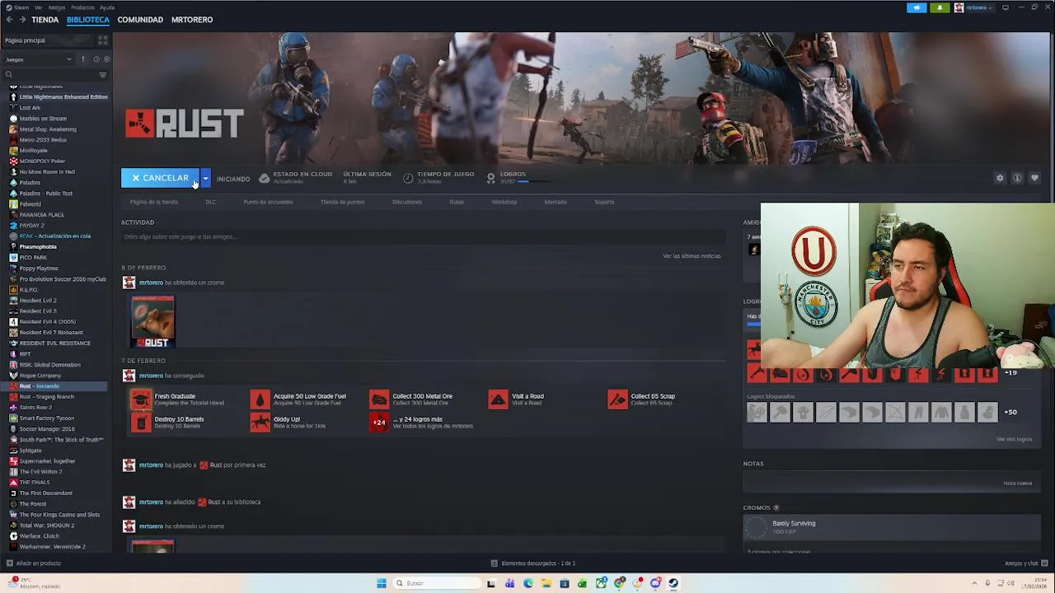The height and width of the screenshot is (593, 1055).
Task: Open the Discusiones tab for Rust
Action: (x=407, y=202)
